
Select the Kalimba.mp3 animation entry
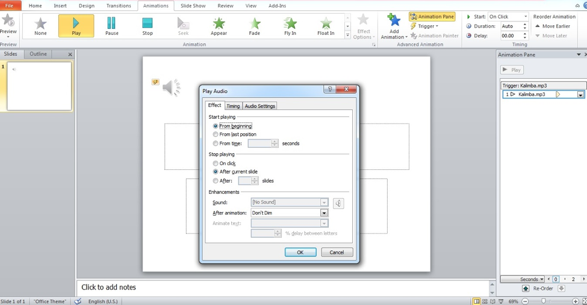543,94
